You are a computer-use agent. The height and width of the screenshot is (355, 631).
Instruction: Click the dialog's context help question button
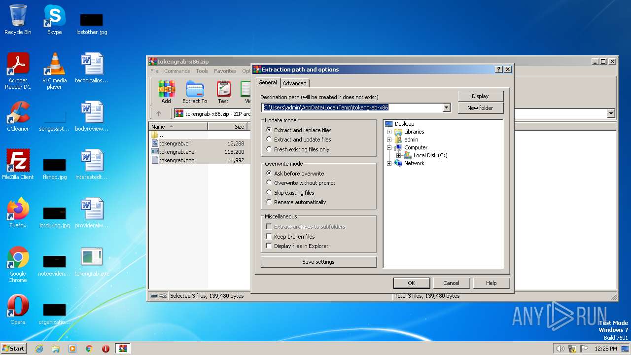coord(499,70)
